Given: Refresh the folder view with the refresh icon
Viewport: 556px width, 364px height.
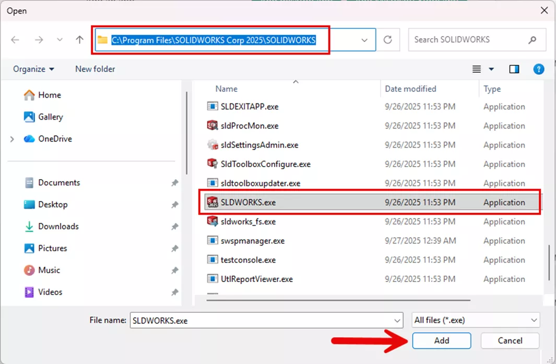Looking at the screenshot, I should click(388, 40).
